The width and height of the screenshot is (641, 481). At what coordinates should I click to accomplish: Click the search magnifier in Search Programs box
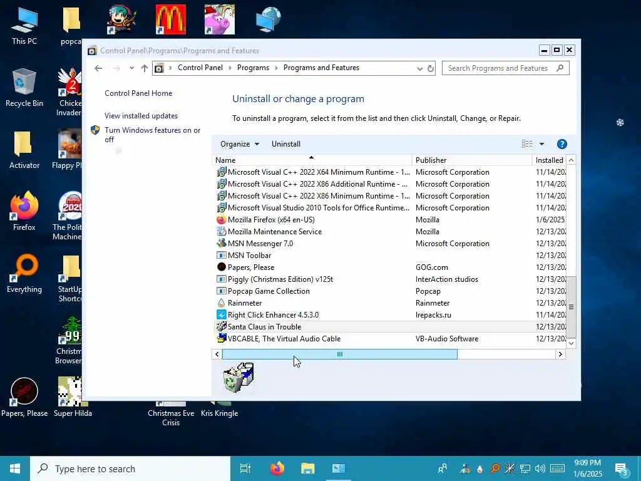pos(560,68)
